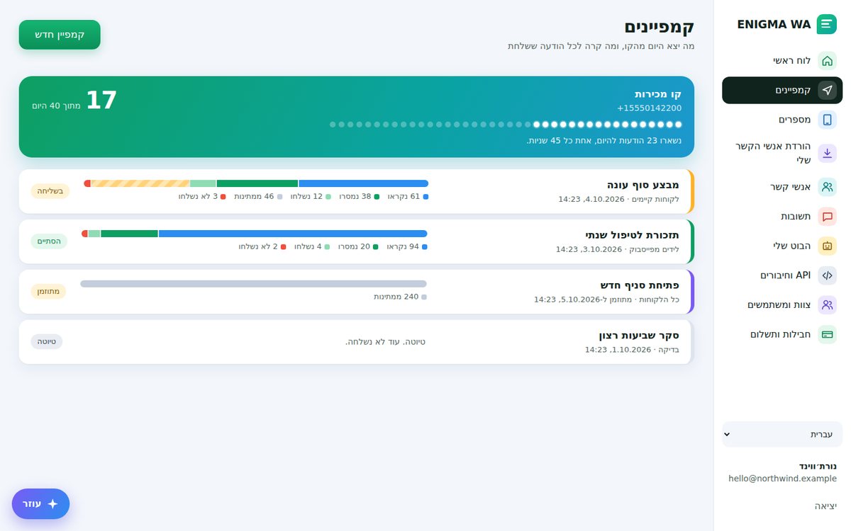This screenshot has width=851, height=531.
Task: Click the 94 נקראו legend item
Action: coord(407,246)
